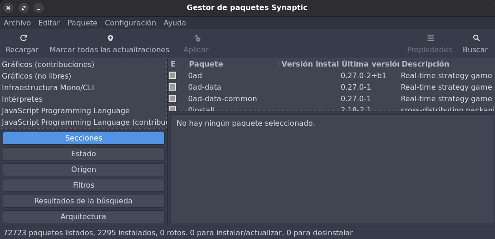Viewport: 495px width, 239px height.
Task: Switch to the Estado view
Action: pos(84,154)
